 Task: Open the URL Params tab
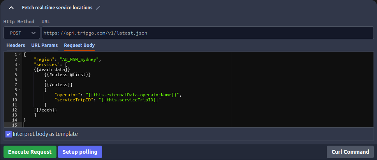(44, 45)
